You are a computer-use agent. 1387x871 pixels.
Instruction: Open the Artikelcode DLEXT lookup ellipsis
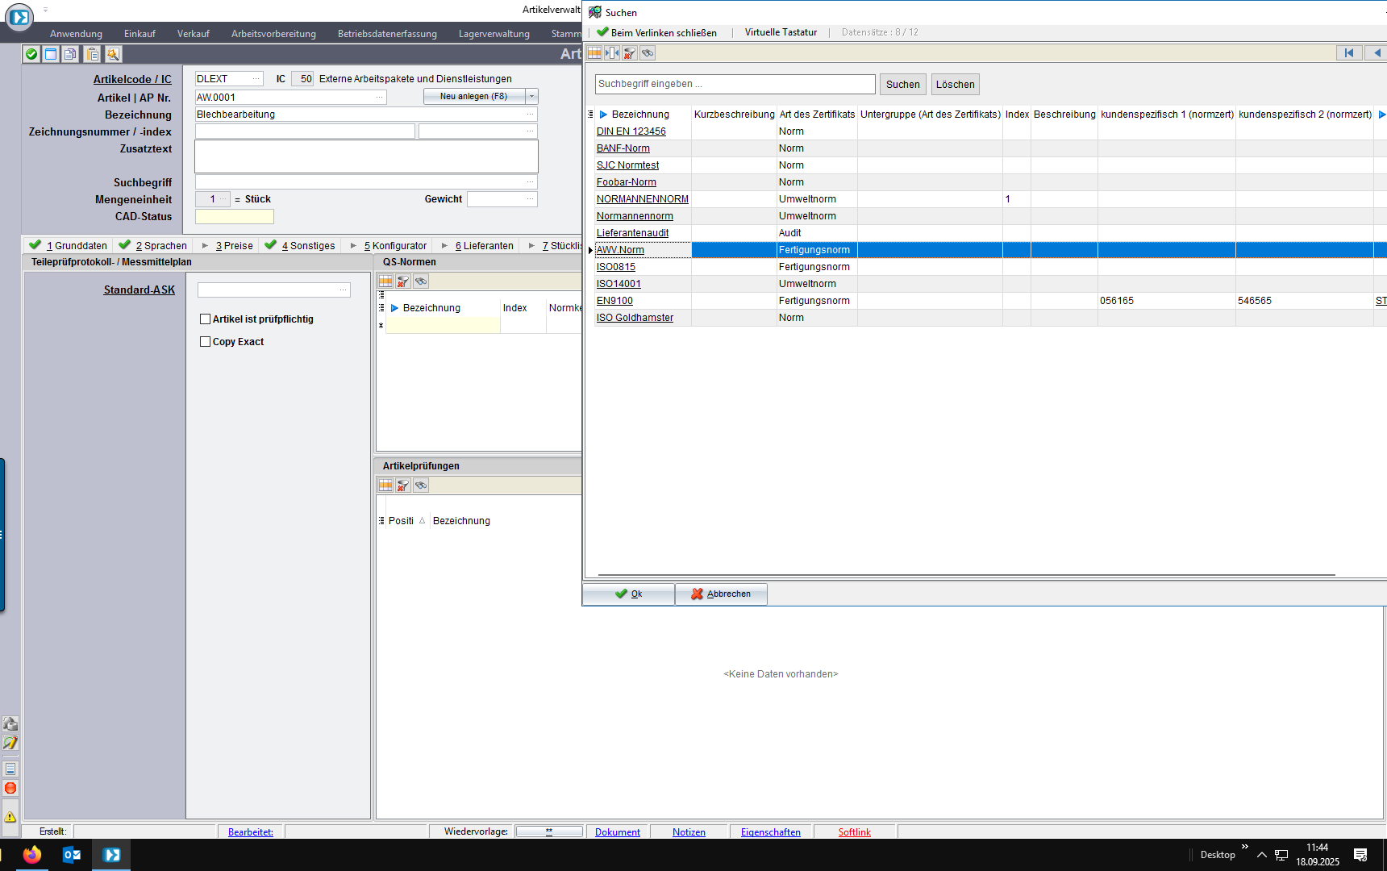click(256, 79)
